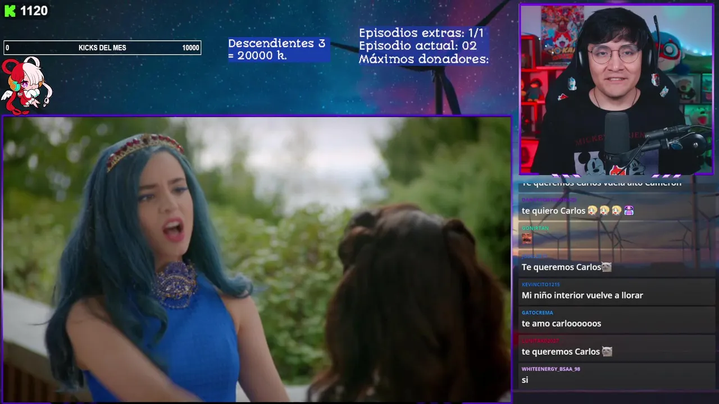
Task: Click the username GATOCREMA in chat
Action: click(x=537, y=313)
